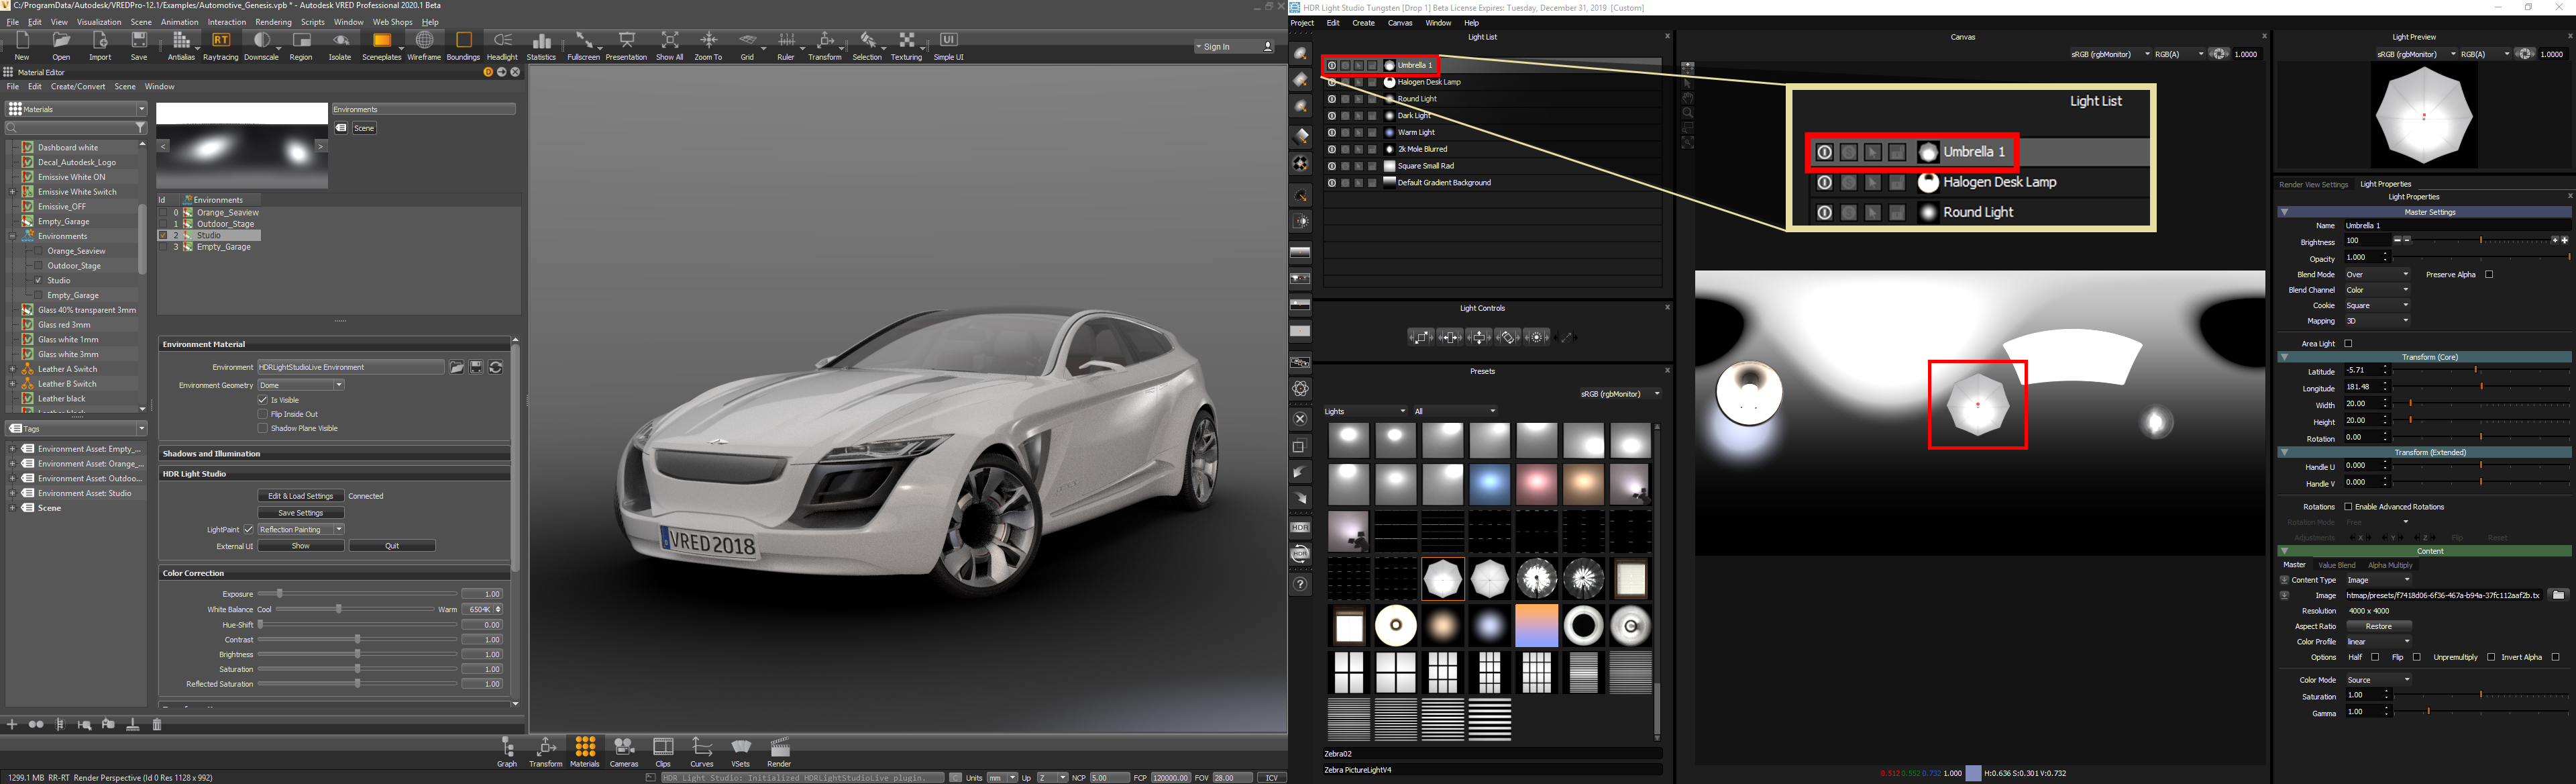Open Cameras module in bottom bar
The width and height of the screenshot is (2576, 784).
tap(624, 752)
